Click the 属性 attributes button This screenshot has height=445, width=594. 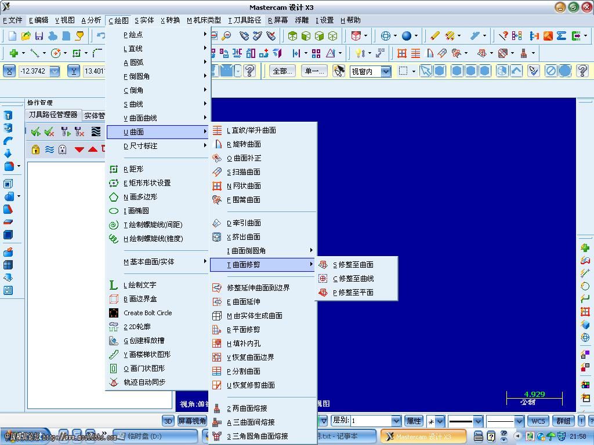click(x=414, y=421)
